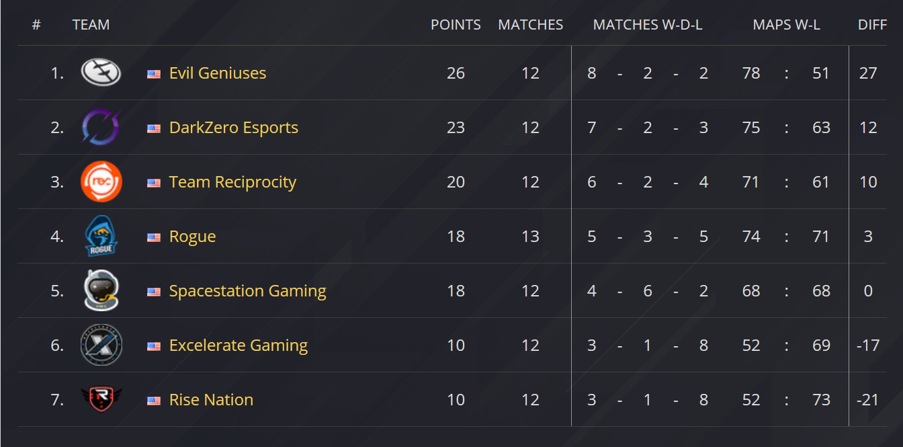Screen dimensions: 903x447
Task: Open the Team Reciprocity team link
Action: [x=232, y=182]
